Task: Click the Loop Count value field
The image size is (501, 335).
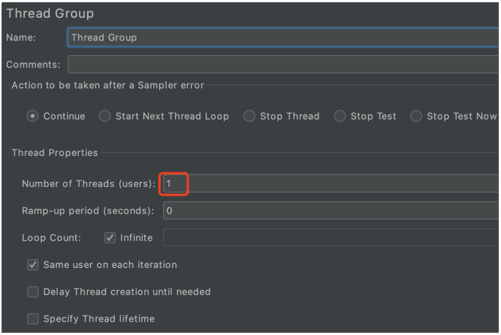Action: 328,237
